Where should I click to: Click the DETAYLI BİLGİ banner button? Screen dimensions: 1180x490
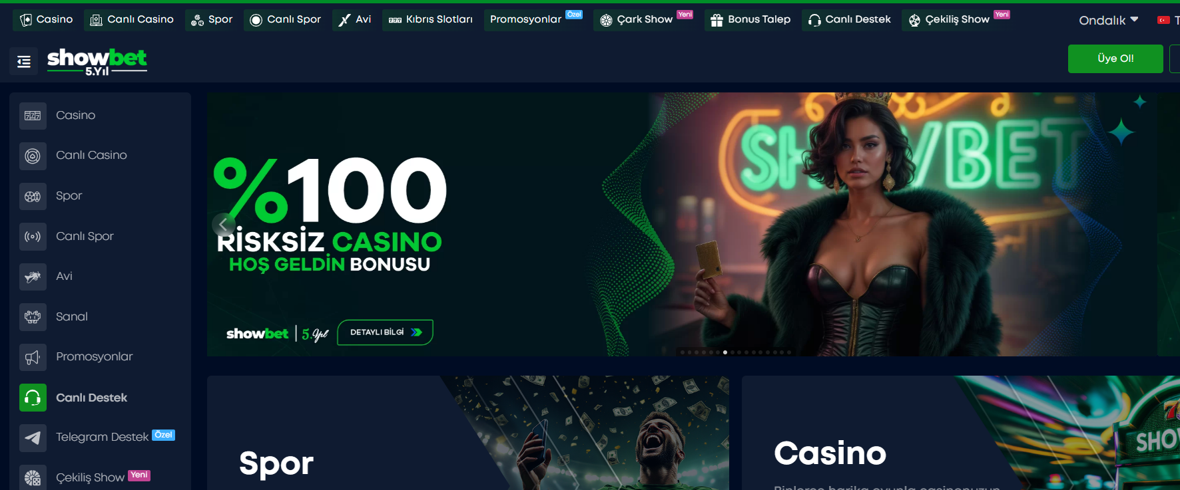pos(386,332)
